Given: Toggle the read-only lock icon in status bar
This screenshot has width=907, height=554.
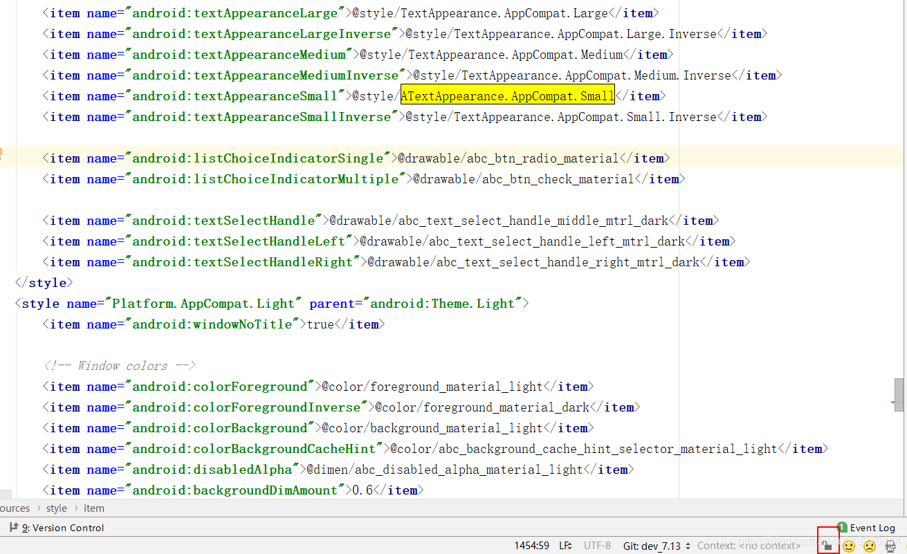Looking at the screenshot, I should tap(827, 546).
